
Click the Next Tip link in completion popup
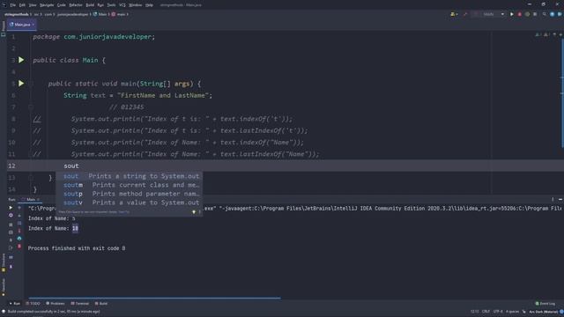123,211
